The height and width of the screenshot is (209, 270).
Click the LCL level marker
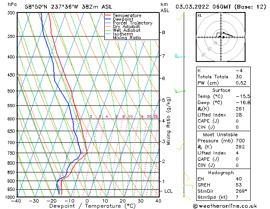pyautogui.click(x=168, y=191)
